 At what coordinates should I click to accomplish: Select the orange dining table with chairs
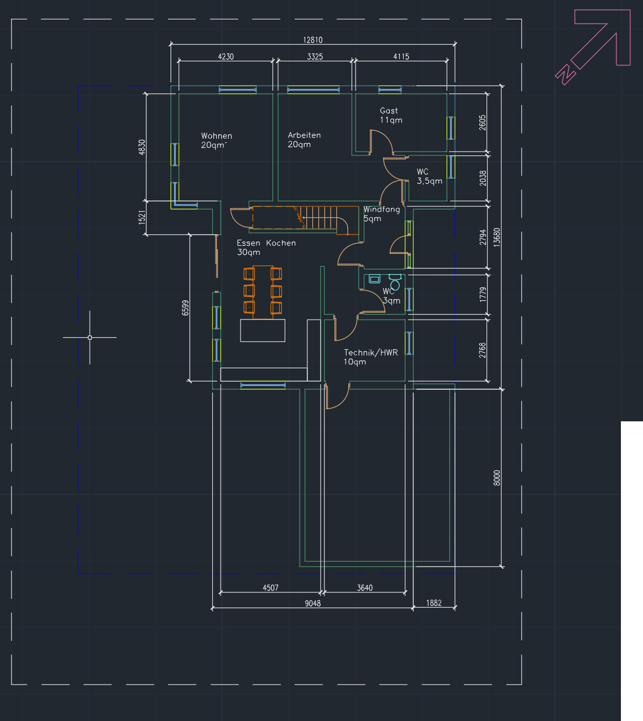(x=263, y=291)
